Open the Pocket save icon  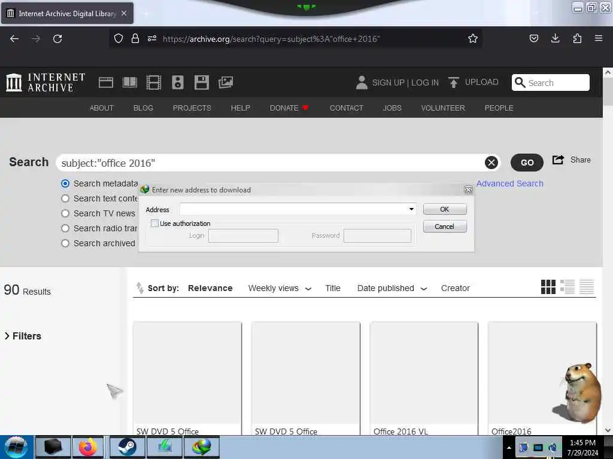pos(533,38)
